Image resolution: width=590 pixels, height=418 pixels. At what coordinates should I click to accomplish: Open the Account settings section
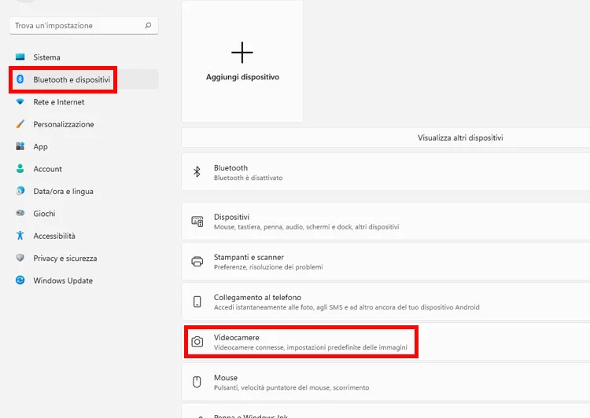(x=83, y=169)
